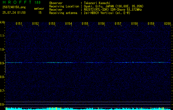This screenshot has width=173, height=110.
Task: Click the Receiving antenna label
Action: pyautogui.click(x=63, y=13)
